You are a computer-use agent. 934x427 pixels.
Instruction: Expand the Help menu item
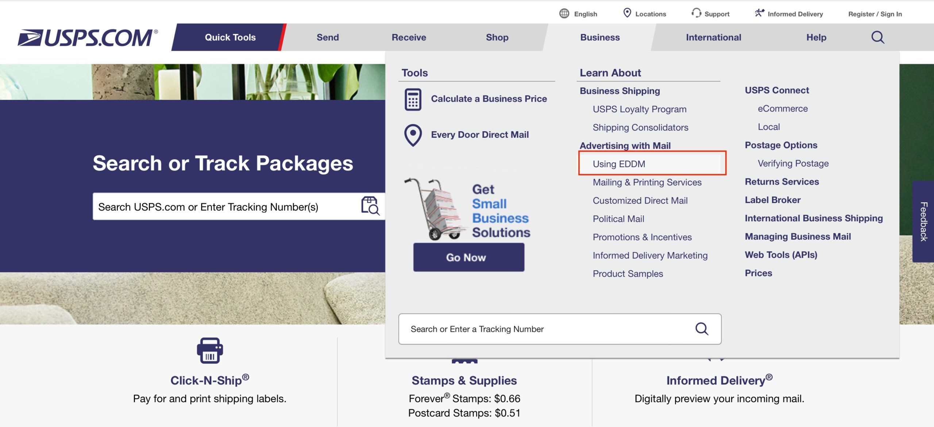[x=817, y=38]
